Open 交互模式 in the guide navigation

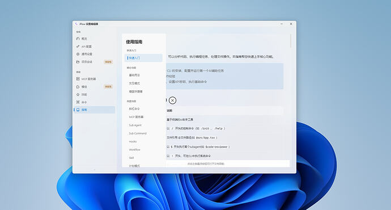134,83
